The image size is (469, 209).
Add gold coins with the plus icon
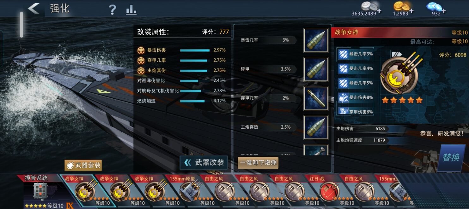point(411,11)
